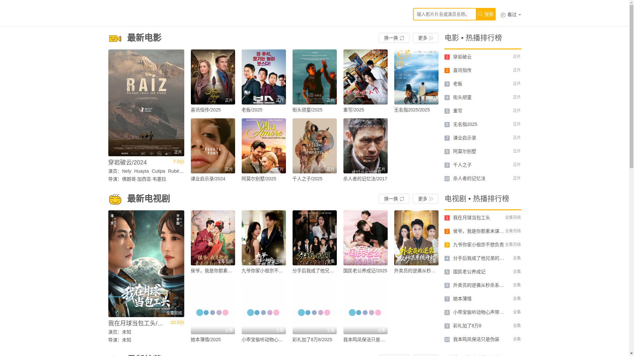634x356 pixels.
Task: Select rank 1 穿岩破云 in movie hot list
Action: [x=462, y=57]
